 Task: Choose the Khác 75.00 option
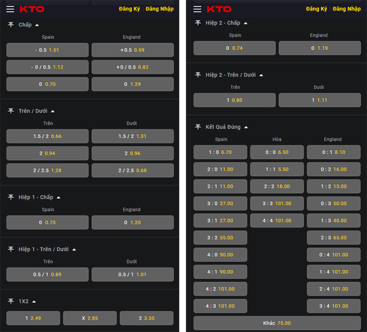(276, 323)
